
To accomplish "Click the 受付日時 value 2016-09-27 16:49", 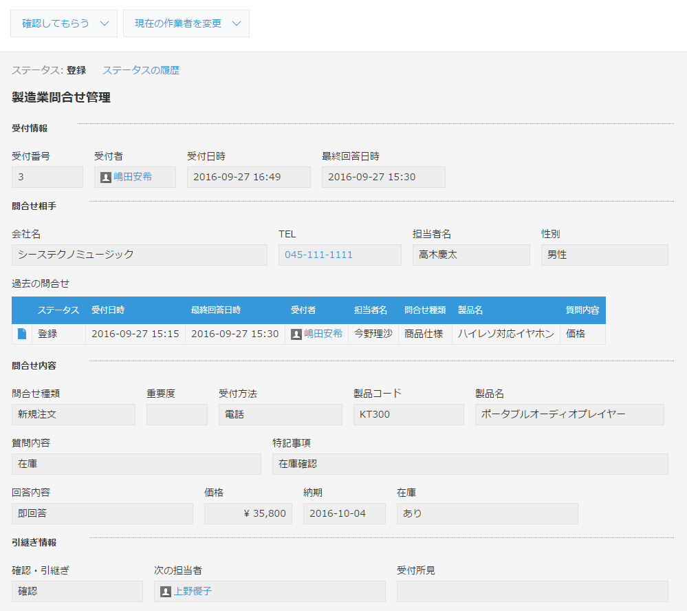I will [249, 177].
